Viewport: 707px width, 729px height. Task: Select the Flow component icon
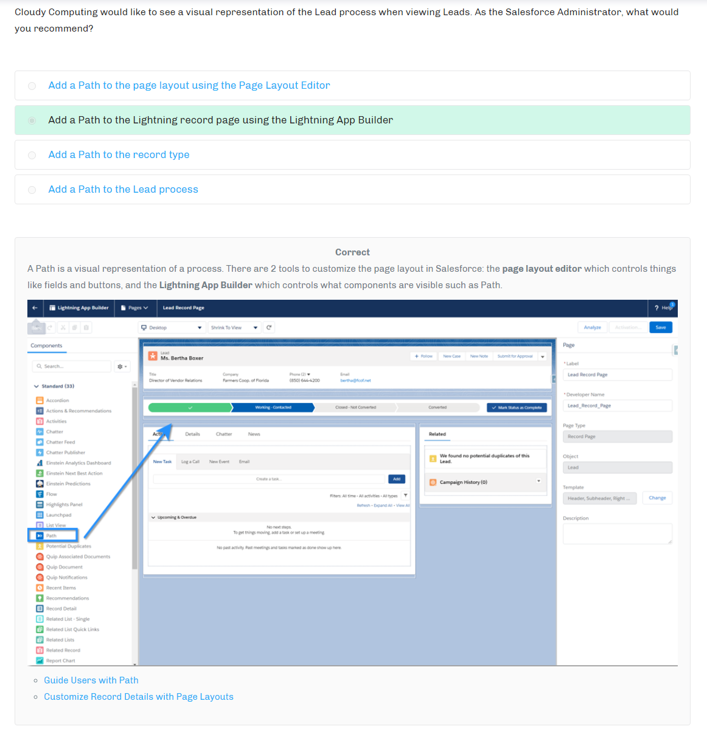pos(40,494)
